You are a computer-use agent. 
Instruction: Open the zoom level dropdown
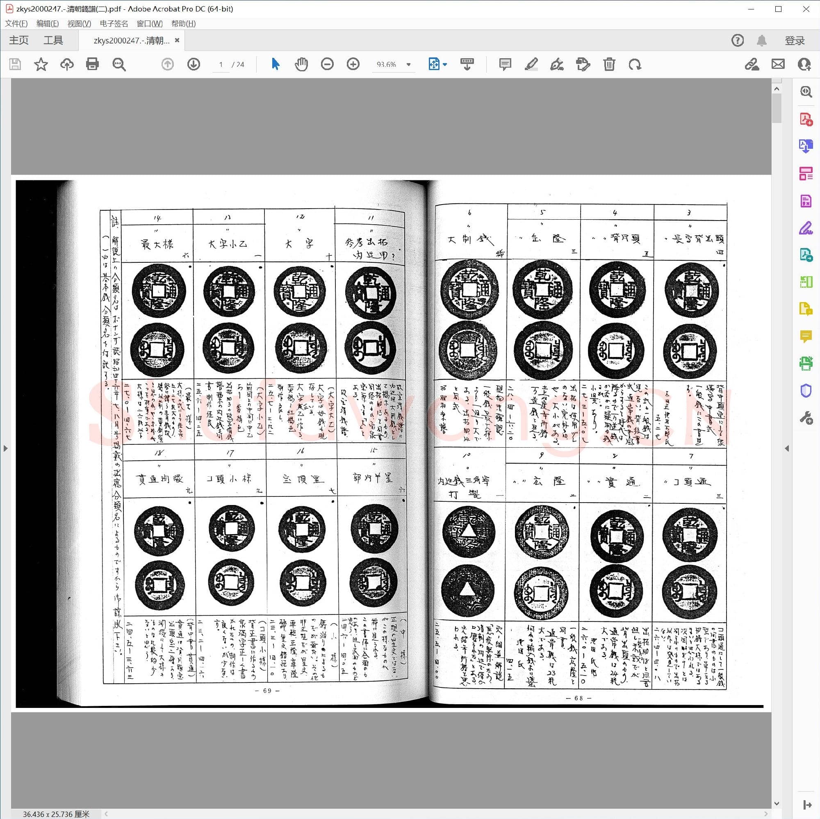click(x=408, y=64)
